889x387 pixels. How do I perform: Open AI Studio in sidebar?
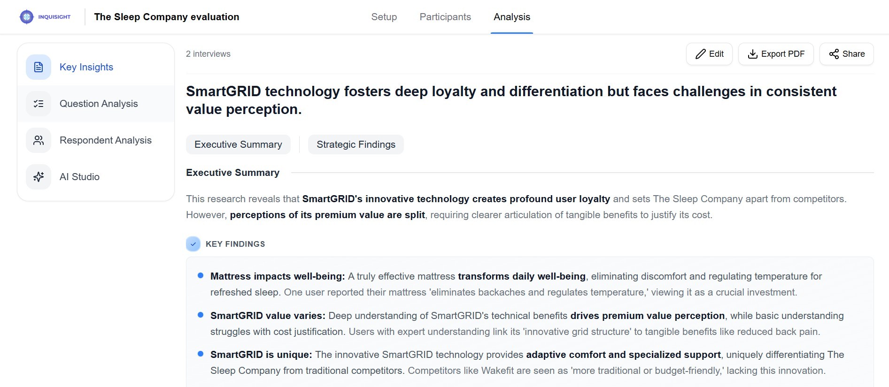96,177
